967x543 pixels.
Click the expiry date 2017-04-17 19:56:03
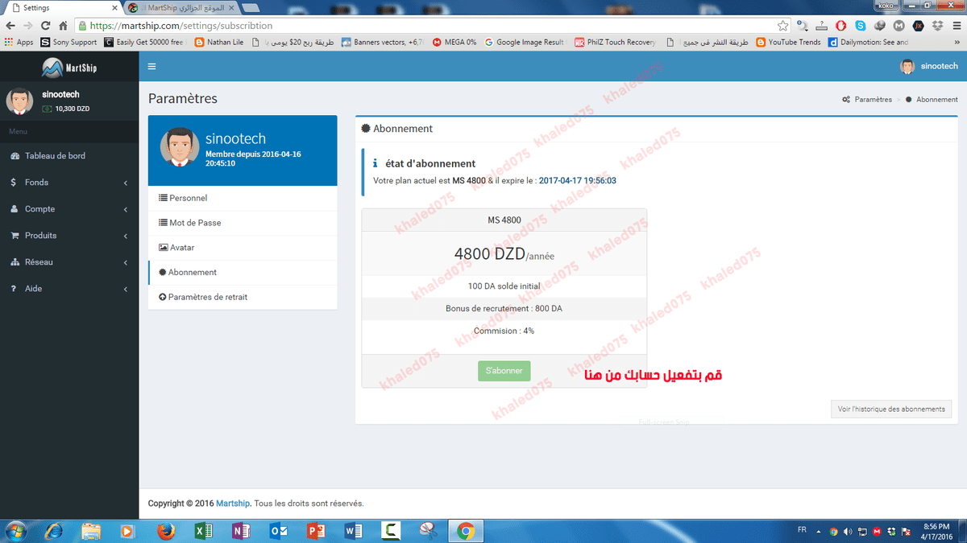point(577,181)
